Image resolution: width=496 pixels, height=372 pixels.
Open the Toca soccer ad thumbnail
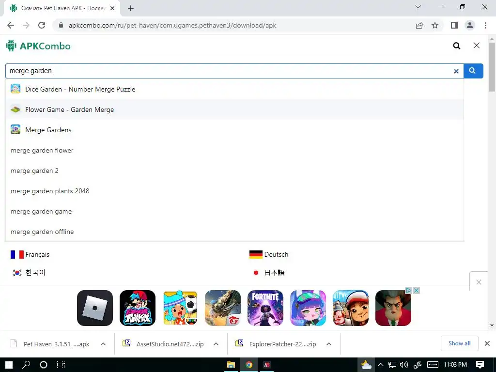180,308
